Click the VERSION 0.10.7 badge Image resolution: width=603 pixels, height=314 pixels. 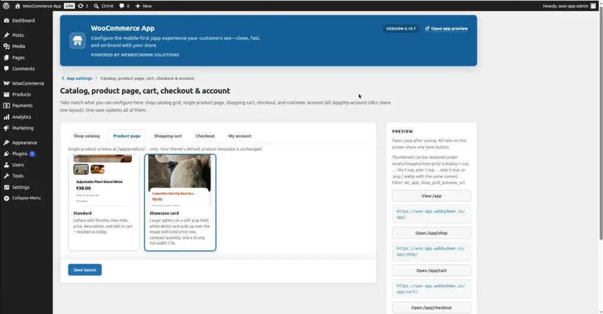[x=400, y=28]
